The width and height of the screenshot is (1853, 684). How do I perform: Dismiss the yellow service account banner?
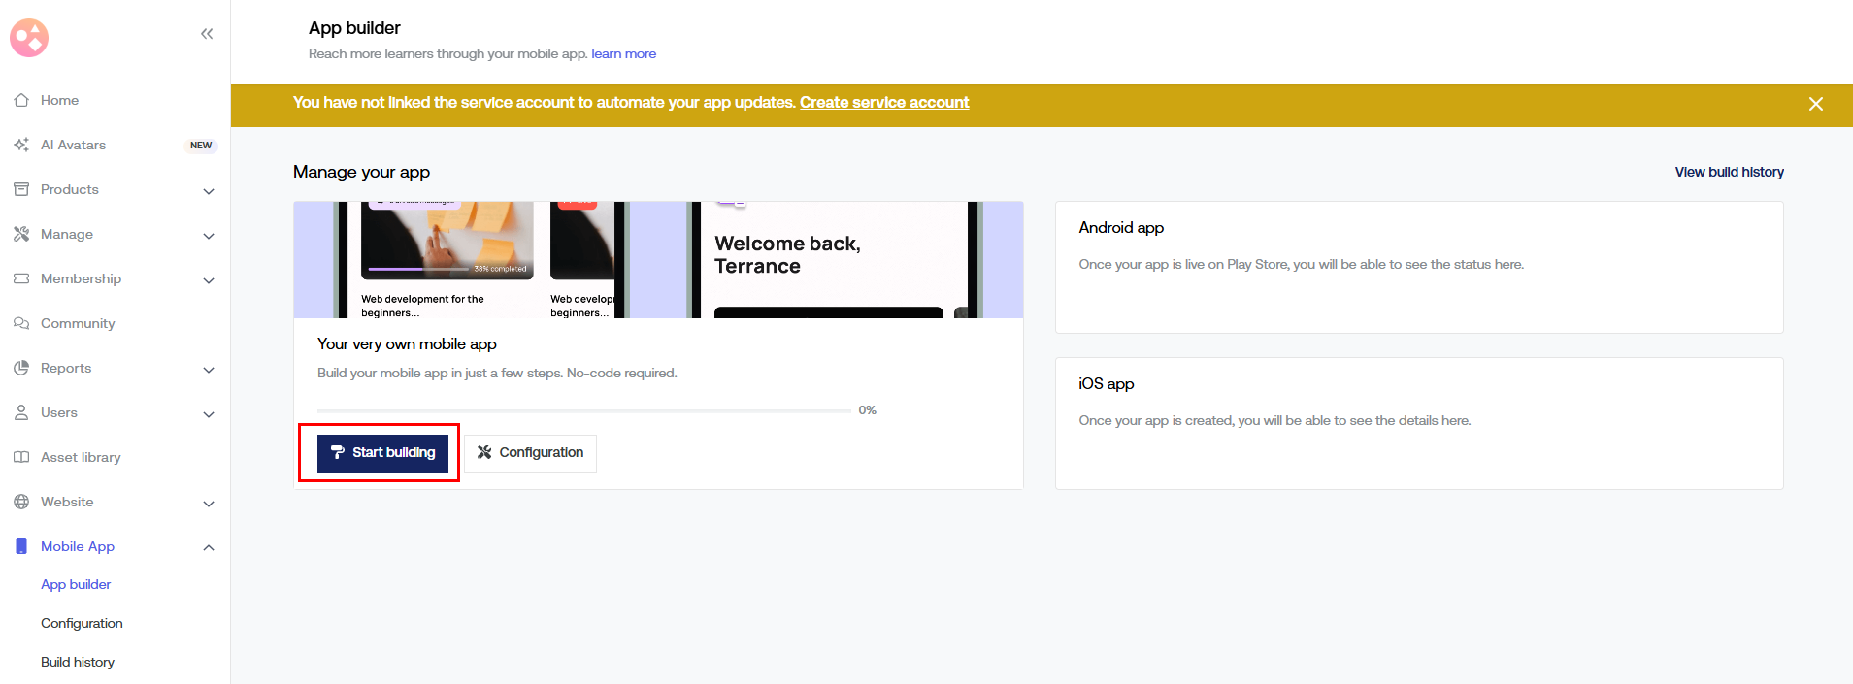tap(1815, 104)
